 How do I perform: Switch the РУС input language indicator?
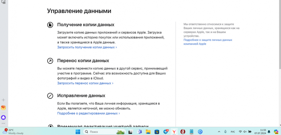[233, 132]
